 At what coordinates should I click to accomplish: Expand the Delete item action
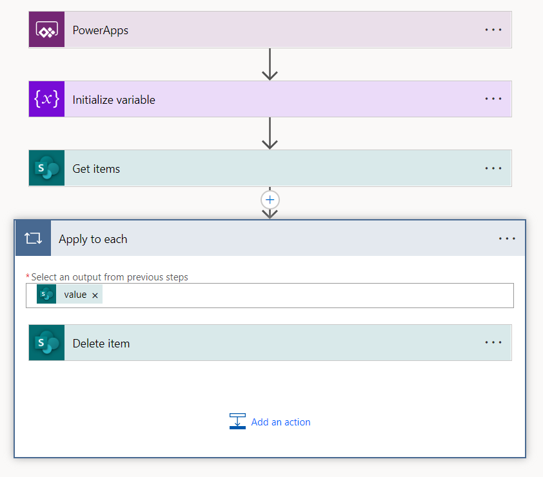point(193,342)
